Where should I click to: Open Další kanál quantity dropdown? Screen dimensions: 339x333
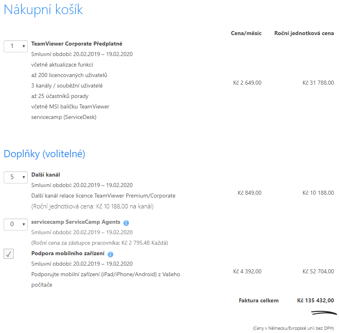(x=16, y=177)
